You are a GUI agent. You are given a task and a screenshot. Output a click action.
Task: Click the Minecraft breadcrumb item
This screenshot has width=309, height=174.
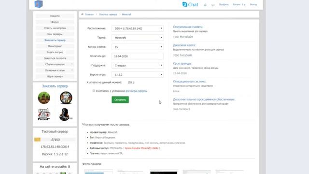(x=126, y=14)
